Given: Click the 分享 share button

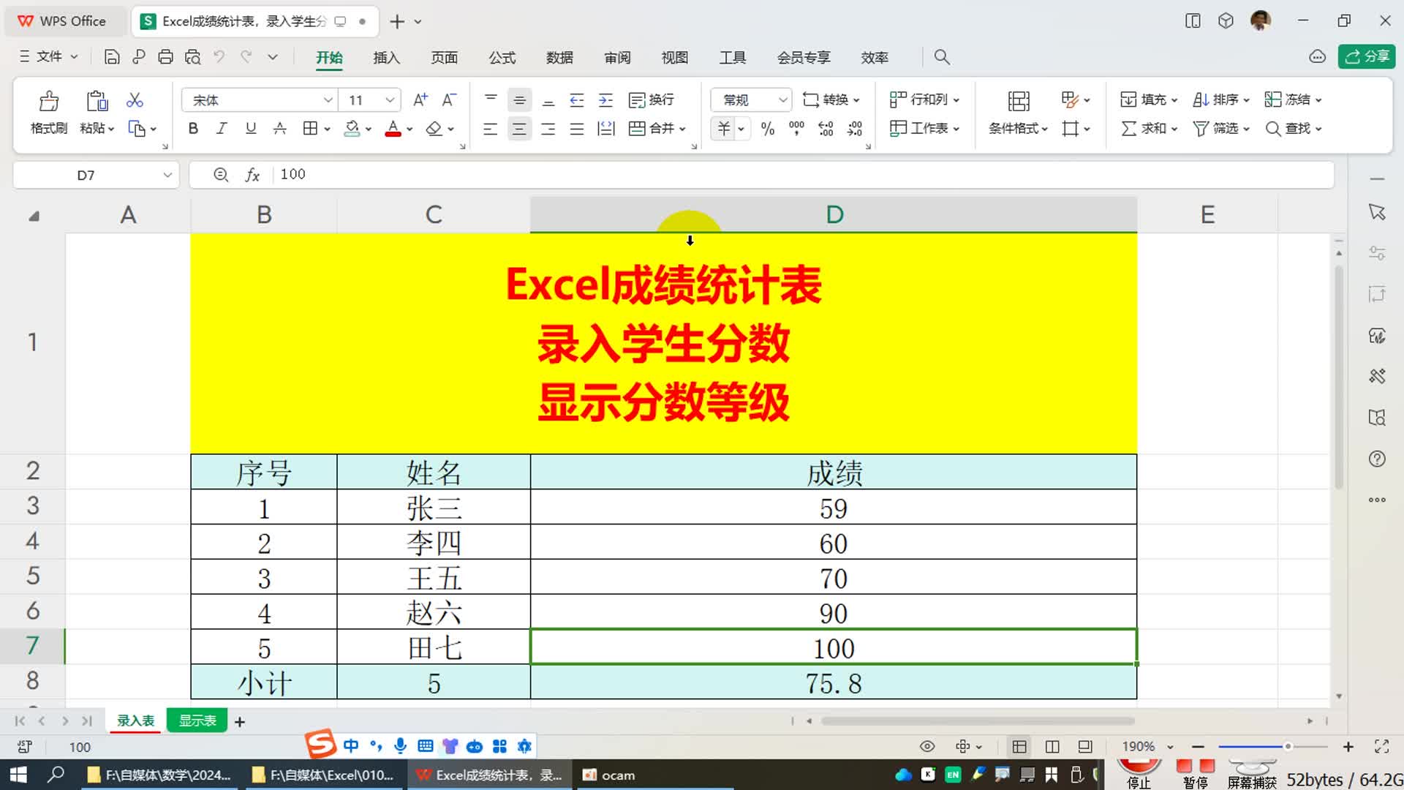Looking at the screenshot, I should [x=1367, y=56].
